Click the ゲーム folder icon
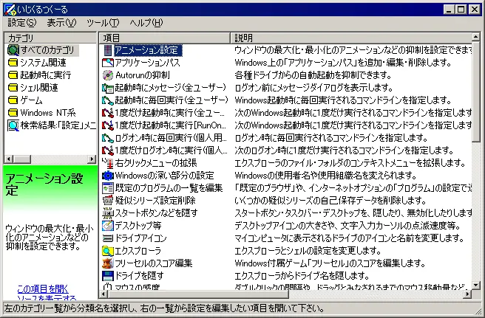Viewport: 485px width, 318px height. coord(13,100)
